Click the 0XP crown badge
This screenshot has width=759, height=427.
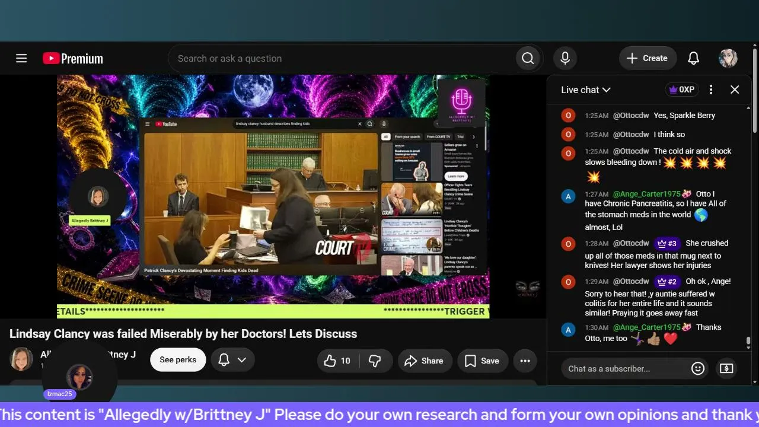click(681, 90)
